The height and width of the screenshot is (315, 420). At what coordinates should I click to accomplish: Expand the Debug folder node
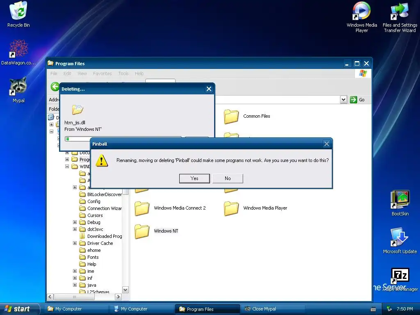coord(75,222)
